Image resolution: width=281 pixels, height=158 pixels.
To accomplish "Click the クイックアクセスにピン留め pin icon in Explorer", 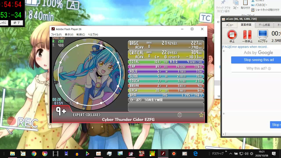I will [x=223, y=3].
